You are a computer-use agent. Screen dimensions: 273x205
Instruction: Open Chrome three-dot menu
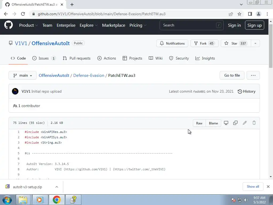tap(267, 14)
